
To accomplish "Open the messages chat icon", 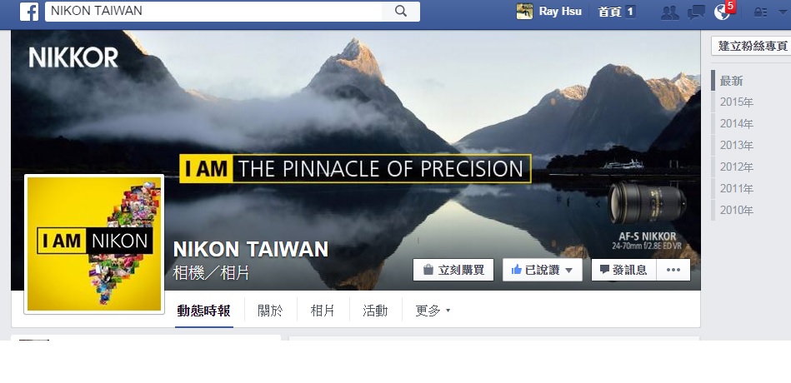I will point(696,12).
